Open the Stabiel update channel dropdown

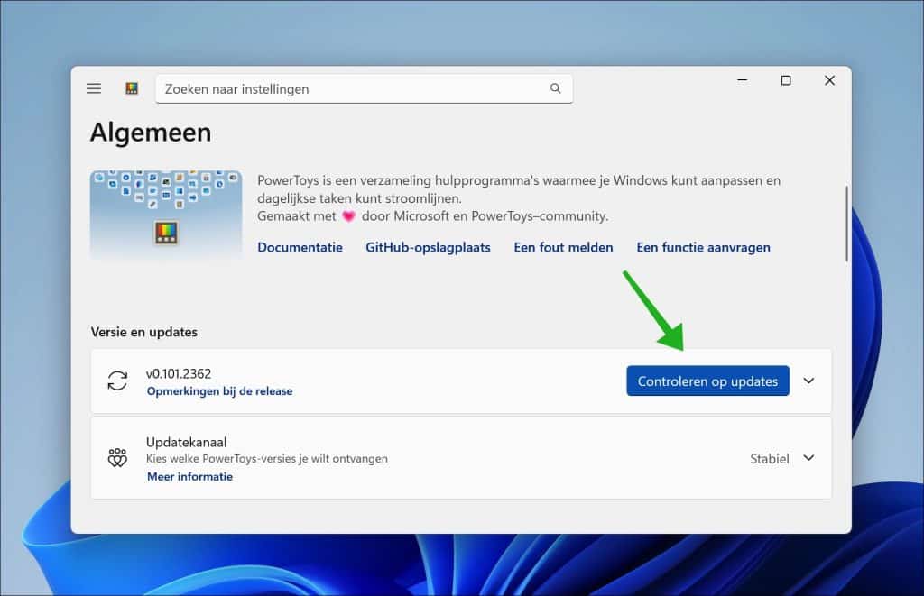pos(782,458)
